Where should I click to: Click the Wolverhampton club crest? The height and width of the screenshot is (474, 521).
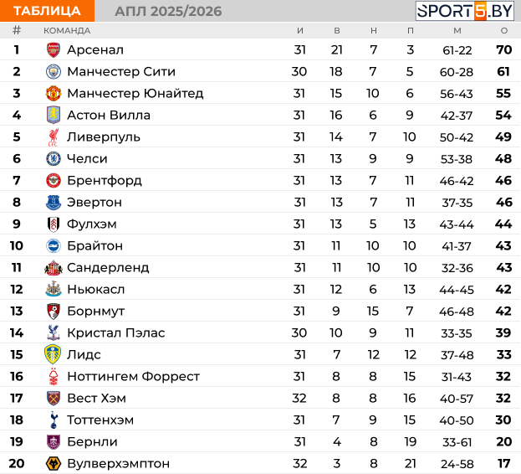click(54, 463)
